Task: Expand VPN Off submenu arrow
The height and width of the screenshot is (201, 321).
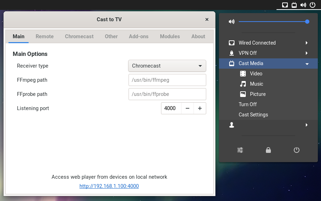Action: point(307,53)
